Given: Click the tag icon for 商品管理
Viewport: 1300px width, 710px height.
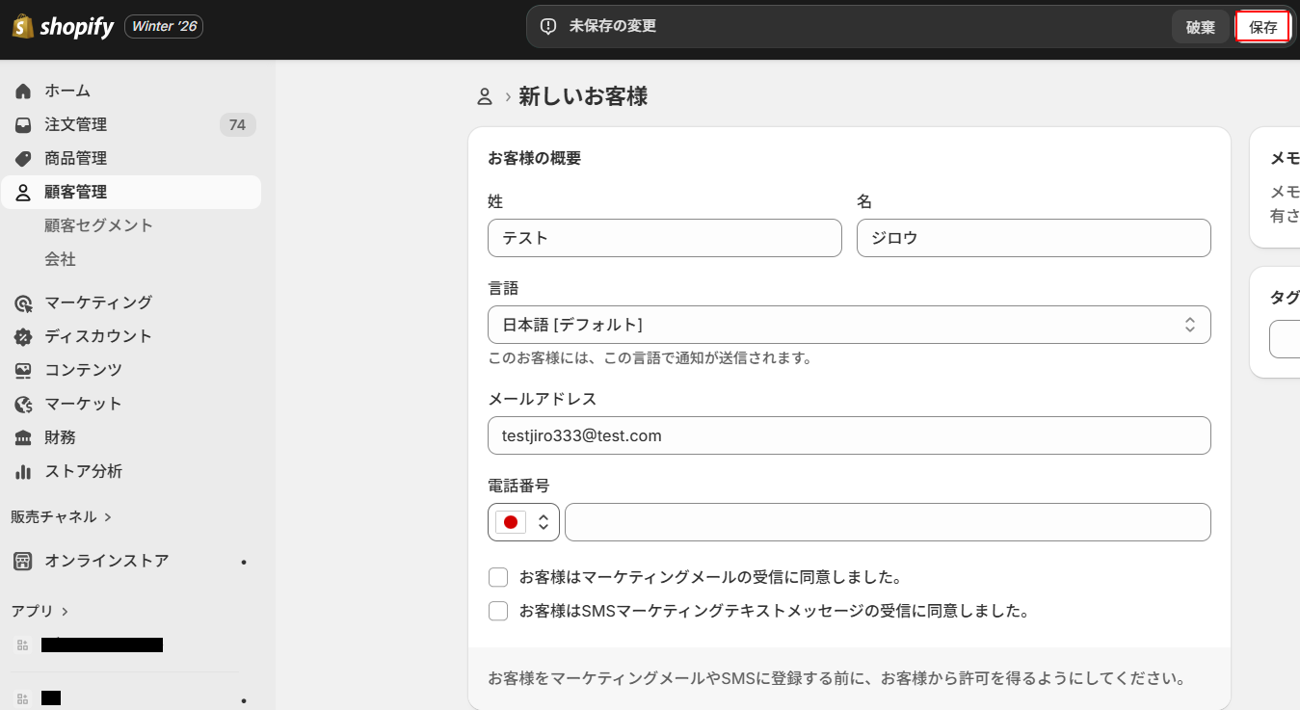Looking at the screenshot, I should tap(23, 159).
